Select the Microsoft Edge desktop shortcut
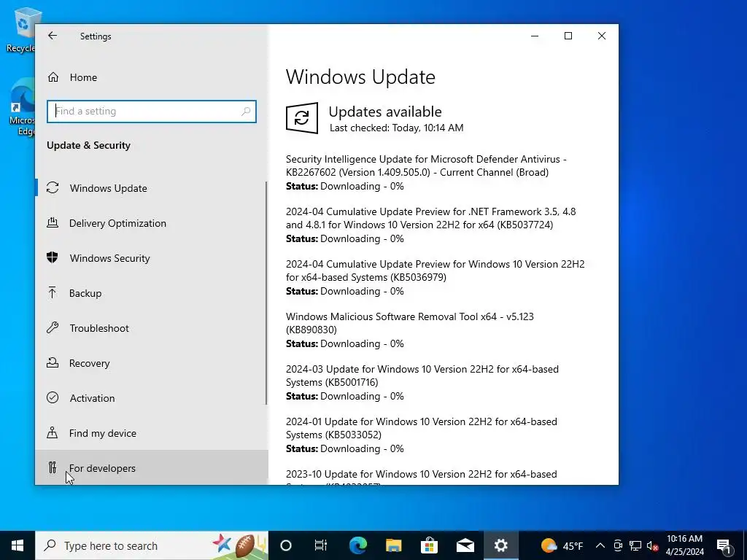This screenshot has height=560, width=747. coord(22,107)
